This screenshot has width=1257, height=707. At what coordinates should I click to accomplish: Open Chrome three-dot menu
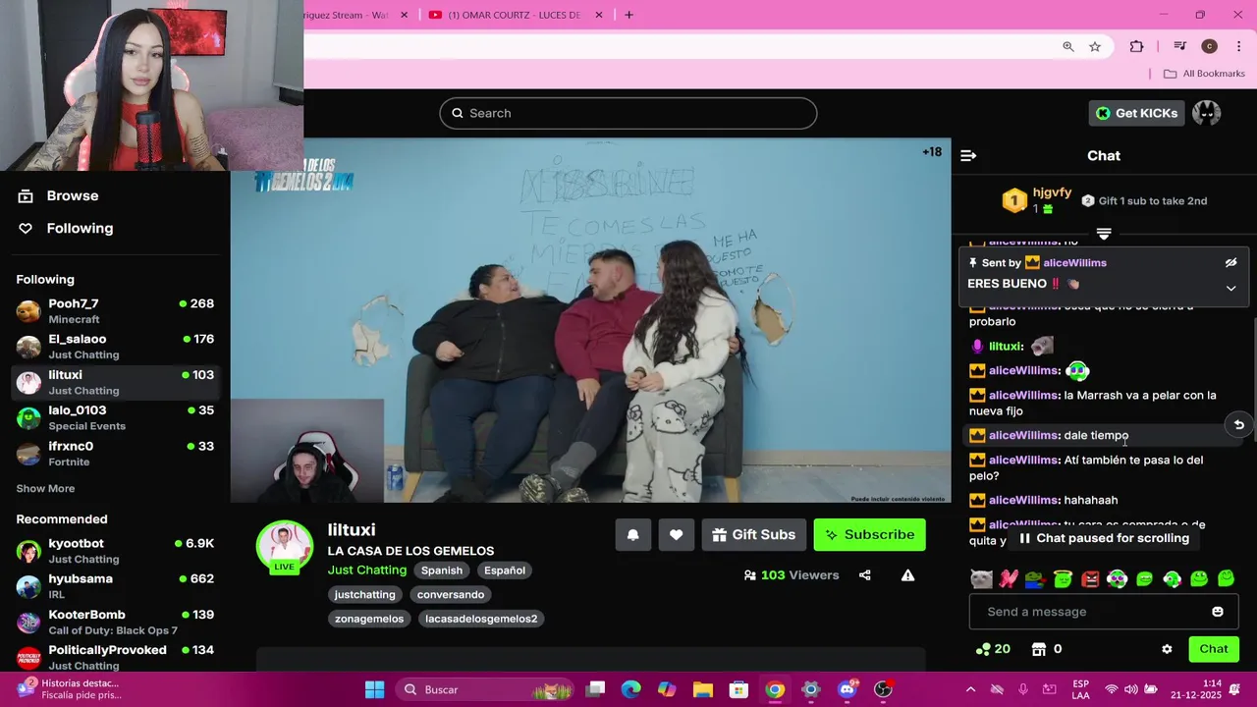click(x=1240, y=46)
